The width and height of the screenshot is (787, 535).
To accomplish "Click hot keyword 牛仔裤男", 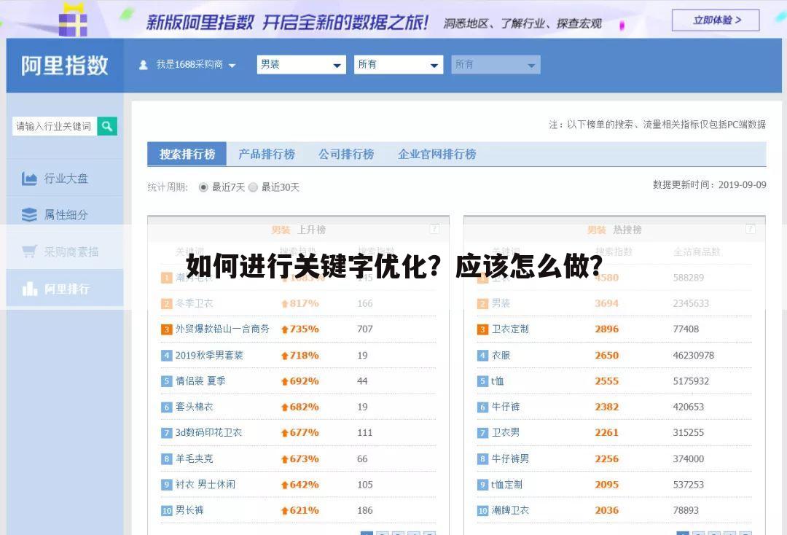I will click(510, 458).
